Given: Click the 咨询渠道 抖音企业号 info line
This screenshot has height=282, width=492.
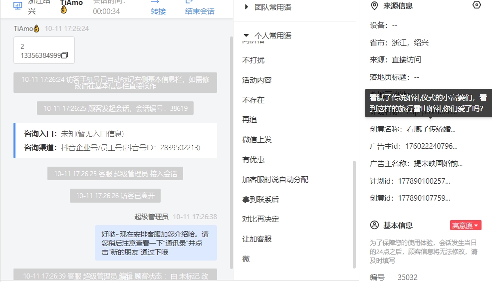Looking at the screenshot, I should tap(112, 148).
